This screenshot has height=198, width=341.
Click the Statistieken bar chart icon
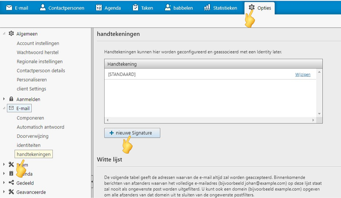click(x=207, y=8)
